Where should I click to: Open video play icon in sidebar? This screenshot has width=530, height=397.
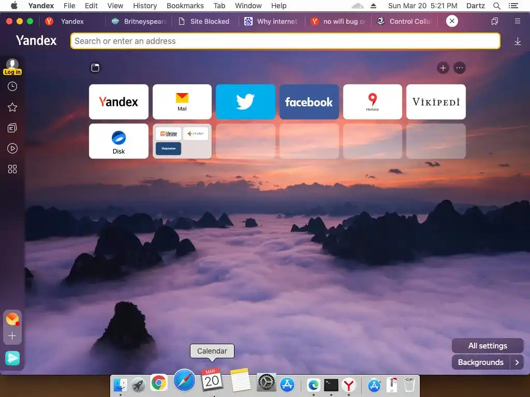pyautogui.click(x=12, y=148)
